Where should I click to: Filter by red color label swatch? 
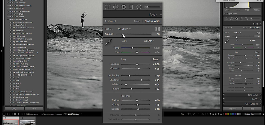pyautogui.click(x=226, y=114)
